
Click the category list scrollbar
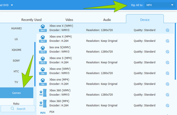click(35, 64)
